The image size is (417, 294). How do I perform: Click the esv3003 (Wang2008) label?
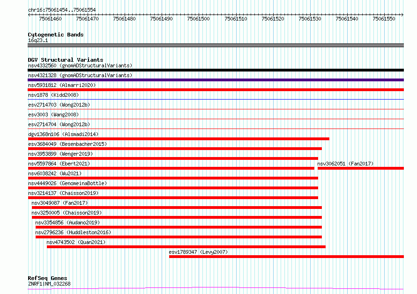(x=53, y=115)
